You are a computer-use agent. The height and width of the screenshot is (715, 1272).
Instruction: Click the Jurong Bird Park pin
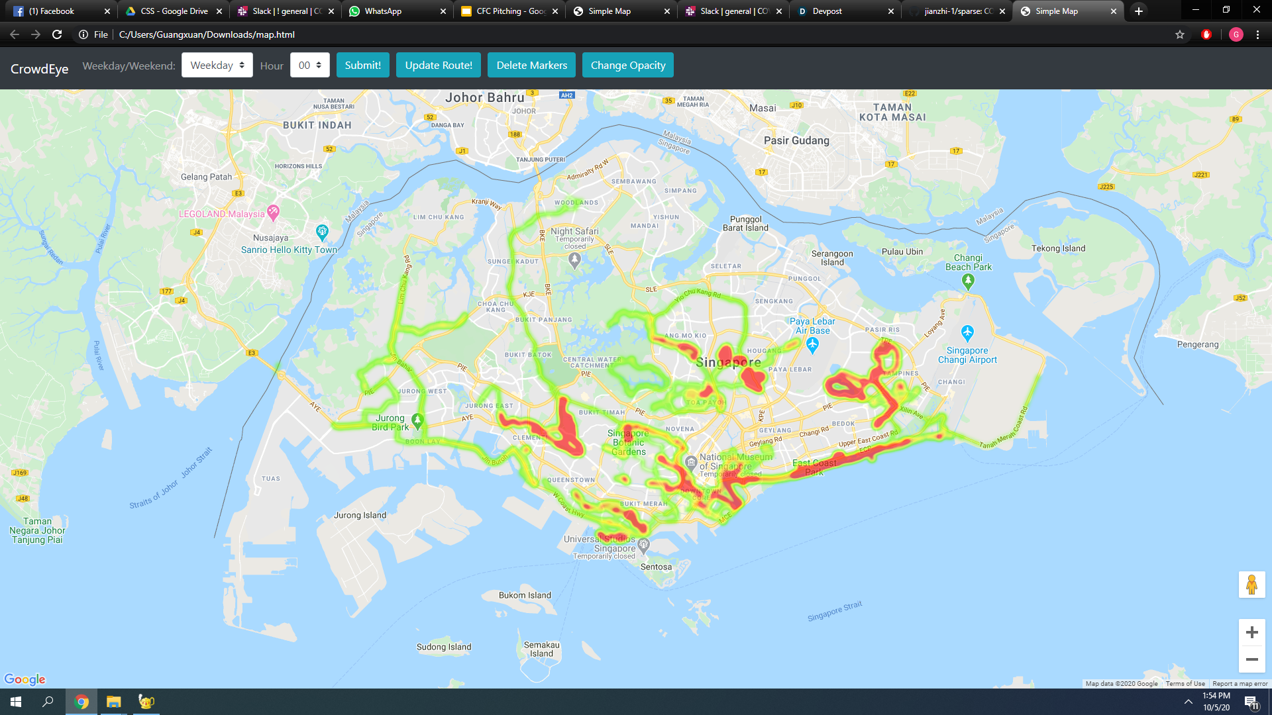click(x=417, y=420)
